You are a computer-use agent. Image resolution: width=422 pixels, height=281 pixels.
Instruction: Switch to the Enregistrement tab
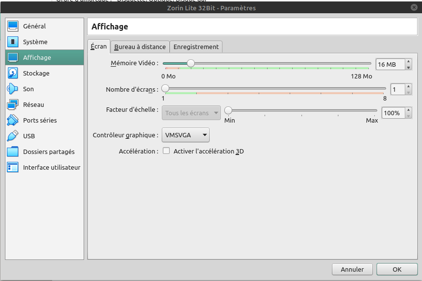pyautogui.click(x=196, y=47)
